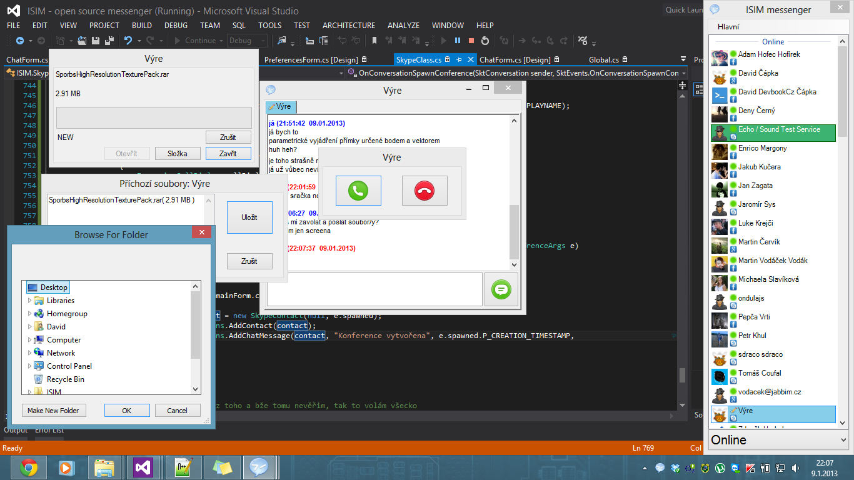The width and height of the screenshot is (854, 480).
Task: Click Cancel in Browse For Folder
Action: tap(177, 411)
